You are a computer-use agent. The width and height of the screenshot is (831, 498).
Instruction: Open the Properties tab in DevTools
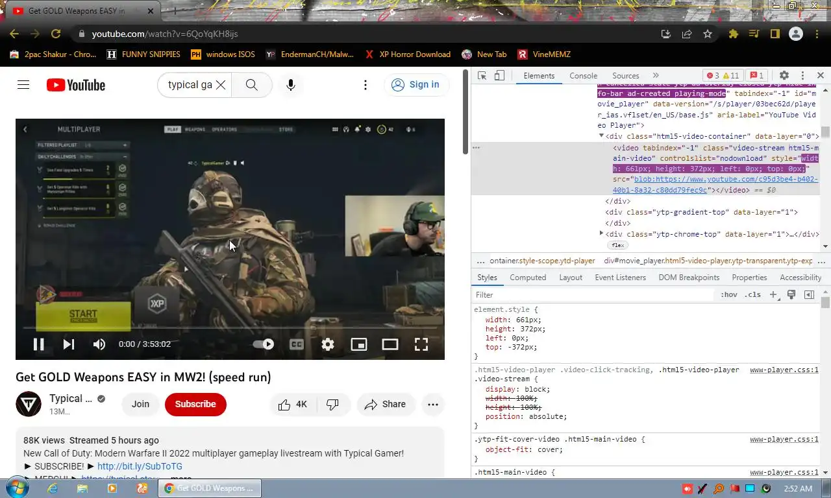point(749,278)
